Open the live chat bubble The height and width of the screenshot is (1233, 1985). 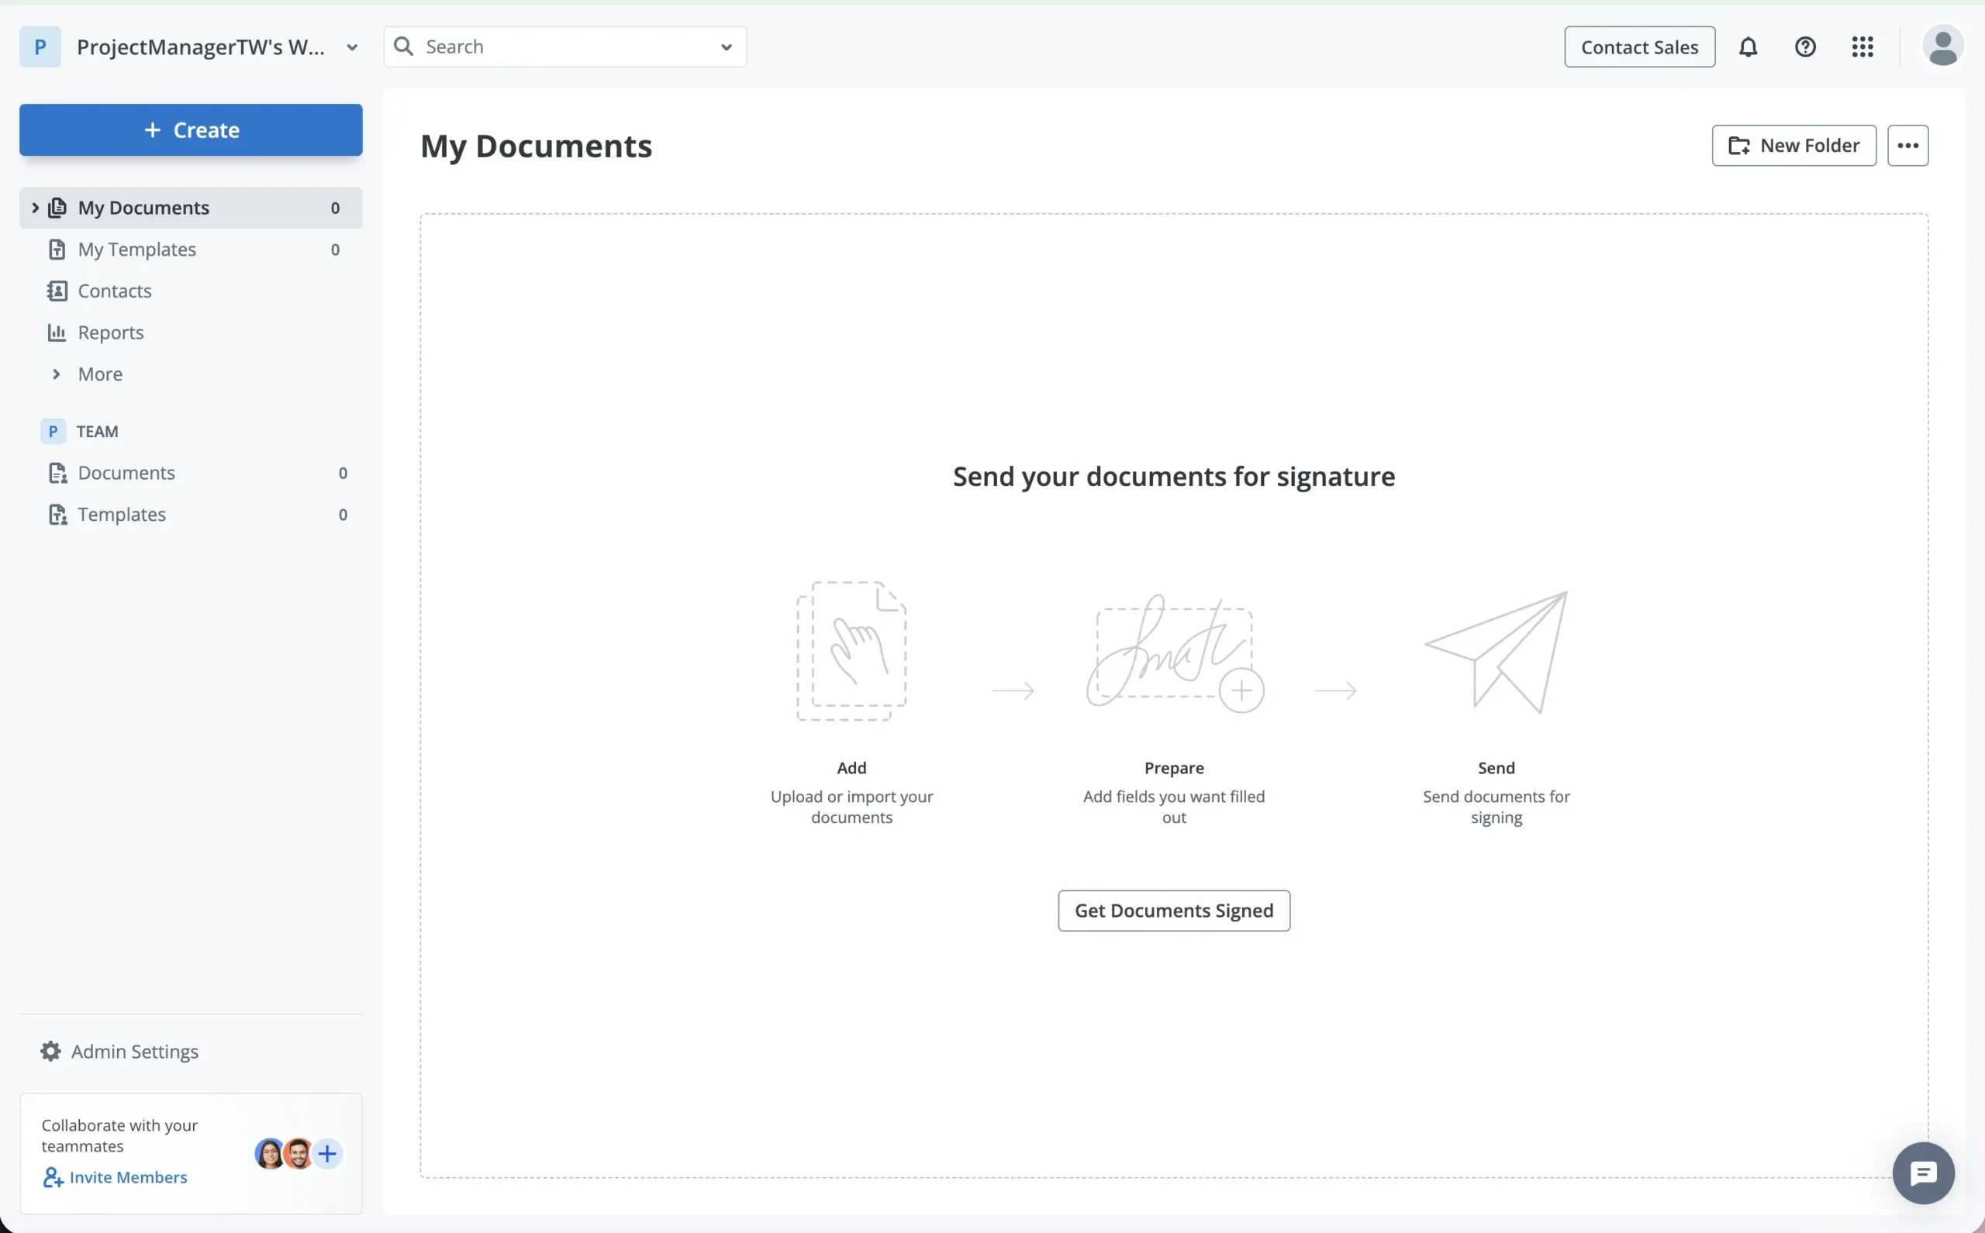click(1923, 1173)
